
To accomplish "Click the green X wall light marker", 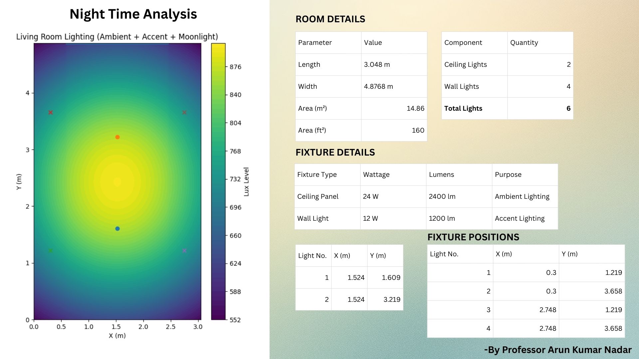I will click(x=51, y=251).
